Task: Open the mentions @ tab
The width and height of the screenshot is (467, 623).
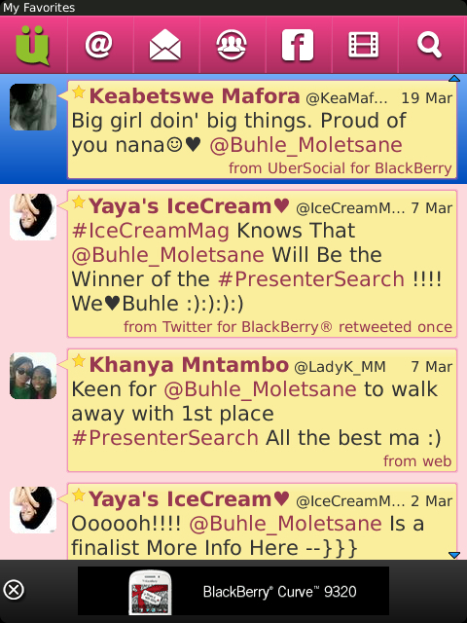Action: pos(99,45)
